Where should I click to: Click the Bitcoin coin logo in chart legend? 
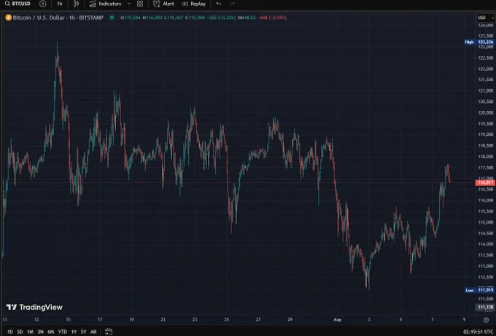[9, 18]
